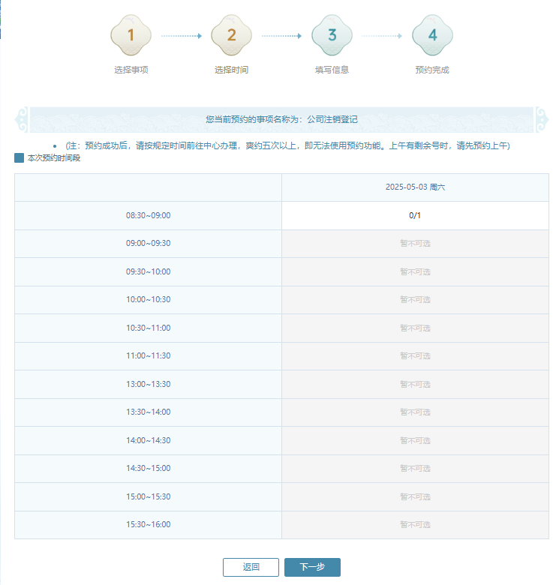
Task: Click unavailable slot for 11:00~11:30
Action: [415, 356]
